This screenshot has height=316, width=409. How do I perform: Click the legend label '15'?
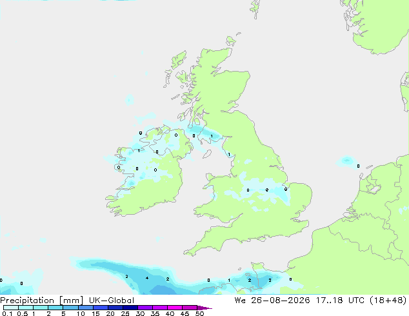point(95,313)
